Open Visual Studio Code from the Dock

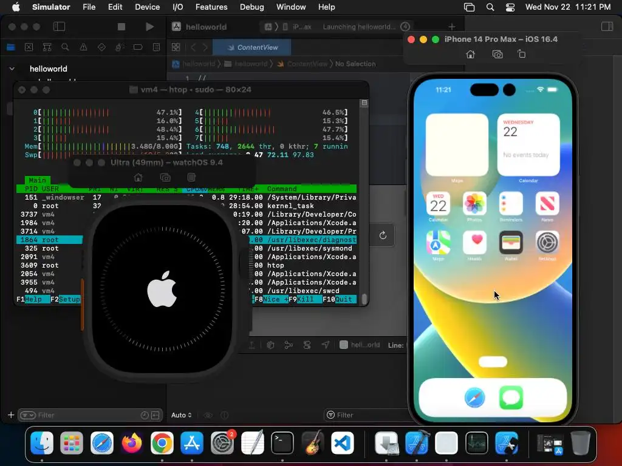[x=342, y=442]
